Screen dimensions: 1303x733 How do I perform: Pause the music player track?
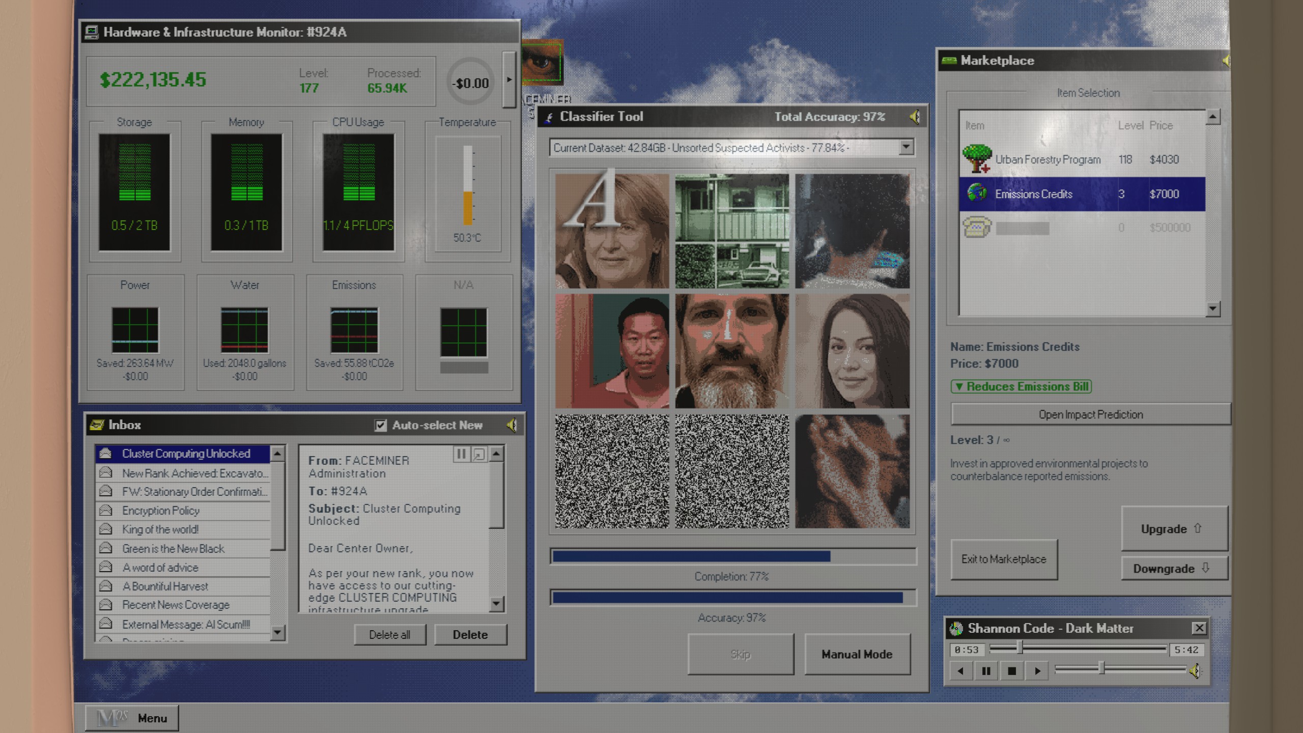click(x=986, y=671)
